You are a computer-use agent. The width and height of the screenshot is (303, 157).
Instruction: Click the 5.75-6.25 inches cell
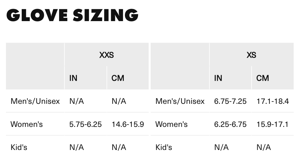[x=85, y=124]
